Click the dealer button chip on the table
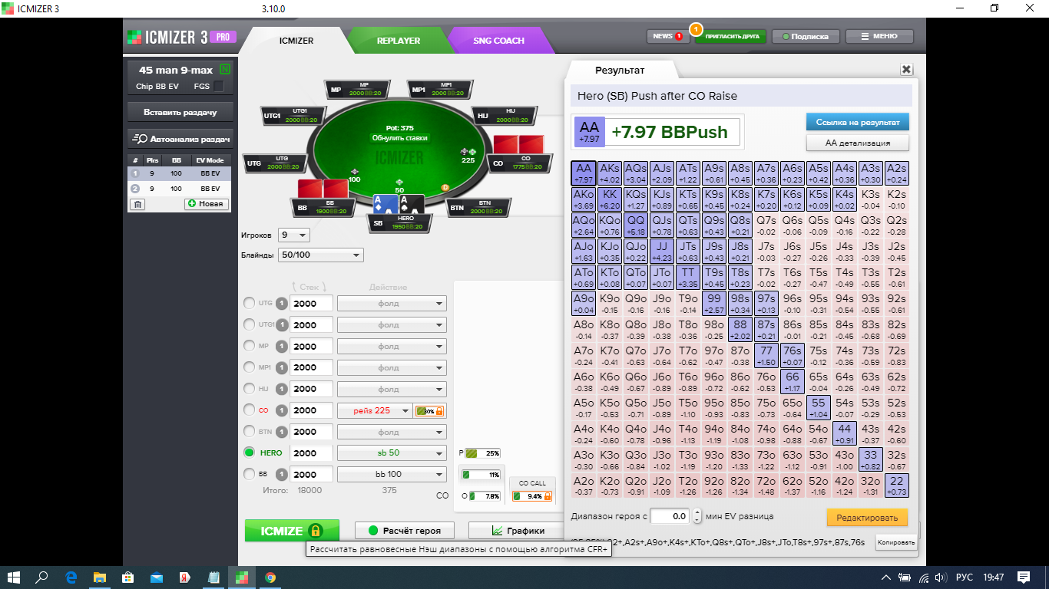The height and width of the screenshot is (589, 1049). [x=445, y=186]
